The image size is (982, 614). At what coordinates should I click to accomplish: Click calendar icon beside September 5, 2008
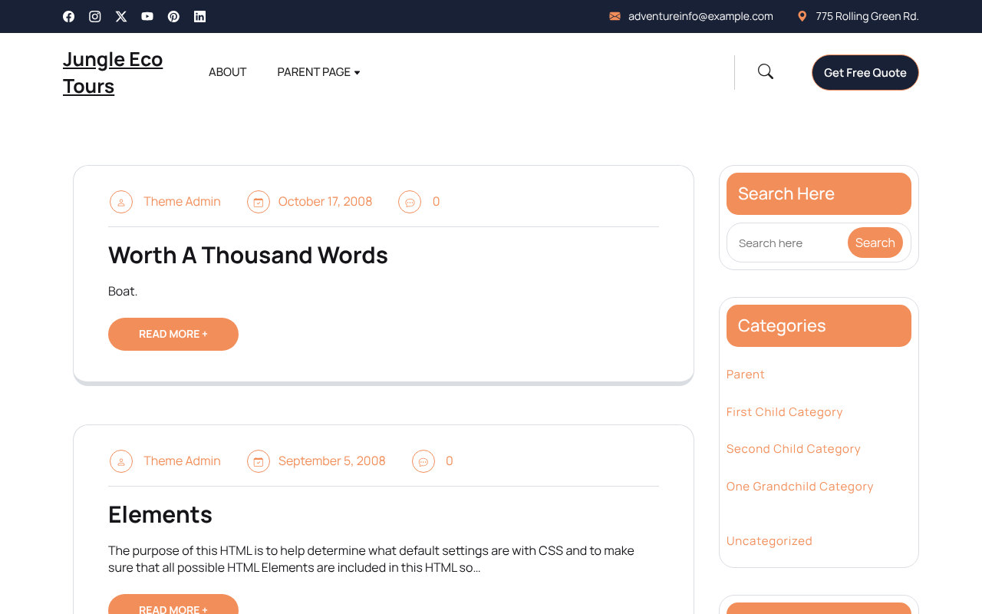pyautogui.click(x=259, y=461)
